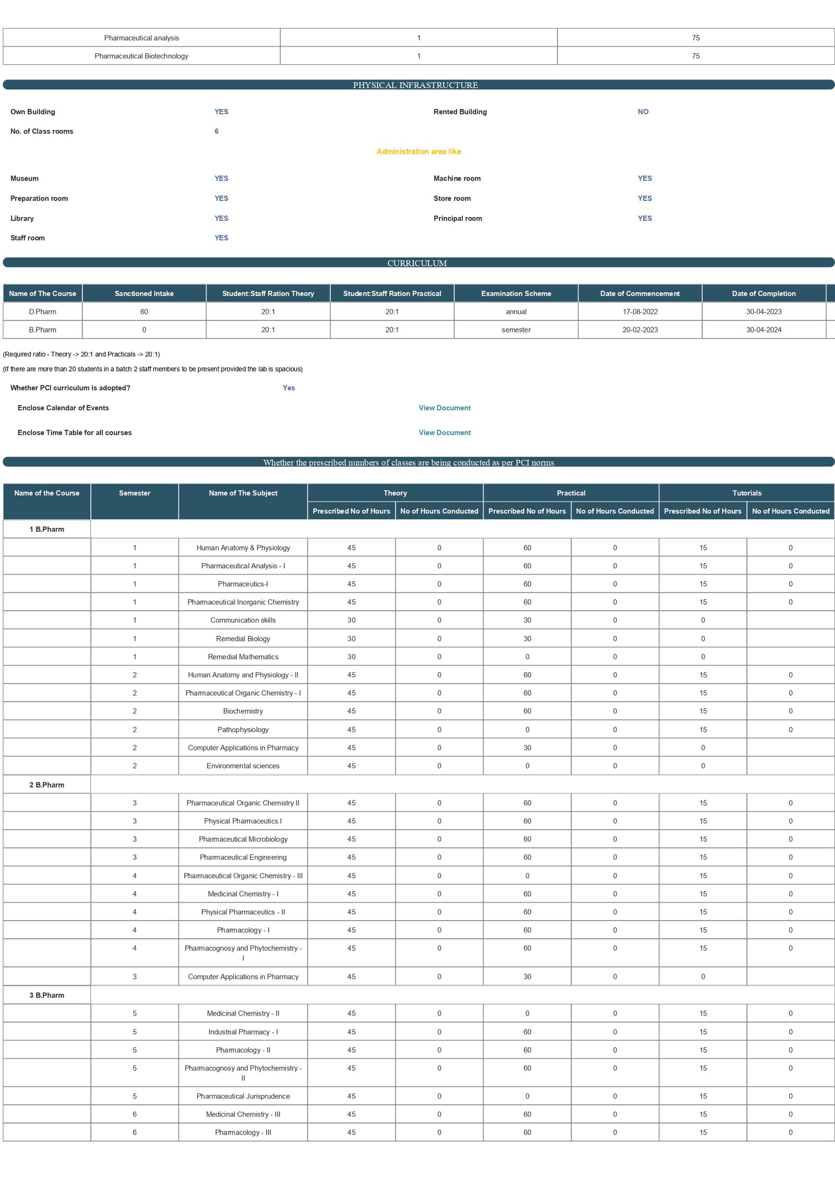Click the Administration area like heading
835x1181 pixels.
(418, 151)
